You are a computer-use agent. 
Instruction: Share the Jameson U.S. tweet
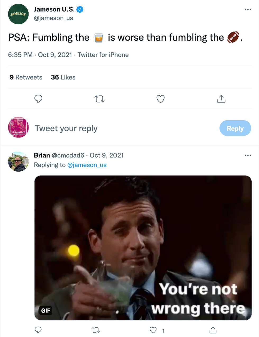[x=221, y=99]
